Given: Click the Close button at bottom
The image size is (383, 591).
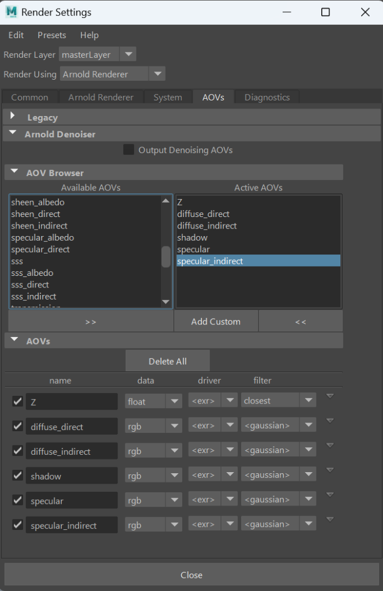Looking at the screenshot, I should [x=191, y=575].
